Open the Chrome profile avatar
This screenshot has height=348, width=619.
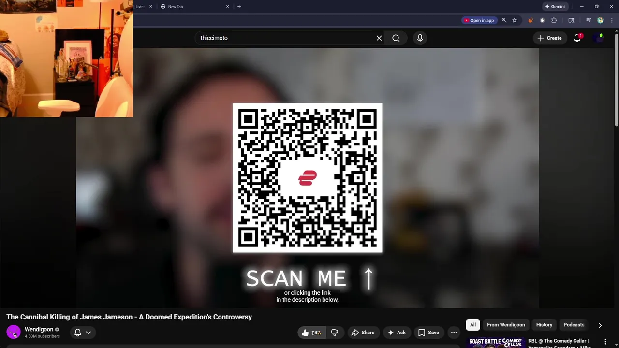click(x=600, y=20)
